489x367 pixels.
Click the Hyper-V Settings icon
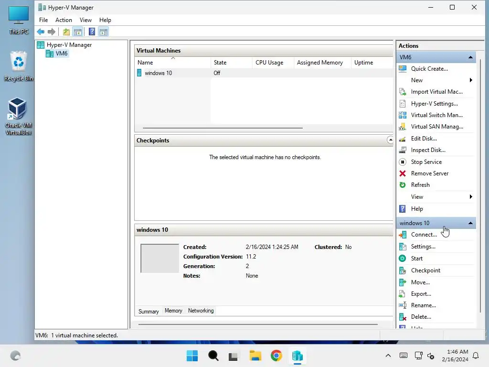(403, 104)
